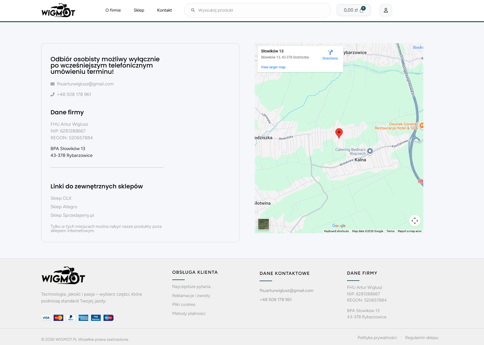Click the Wyszukaj produkt search field
The height and width of the screenshot is (345, 484).
pos(261,10)
